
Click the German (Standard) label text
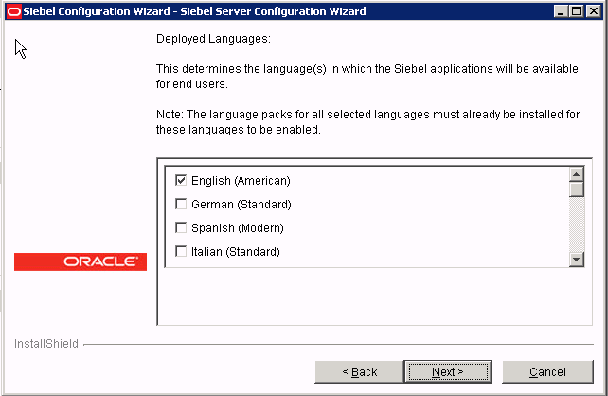(x=241, y=205)
